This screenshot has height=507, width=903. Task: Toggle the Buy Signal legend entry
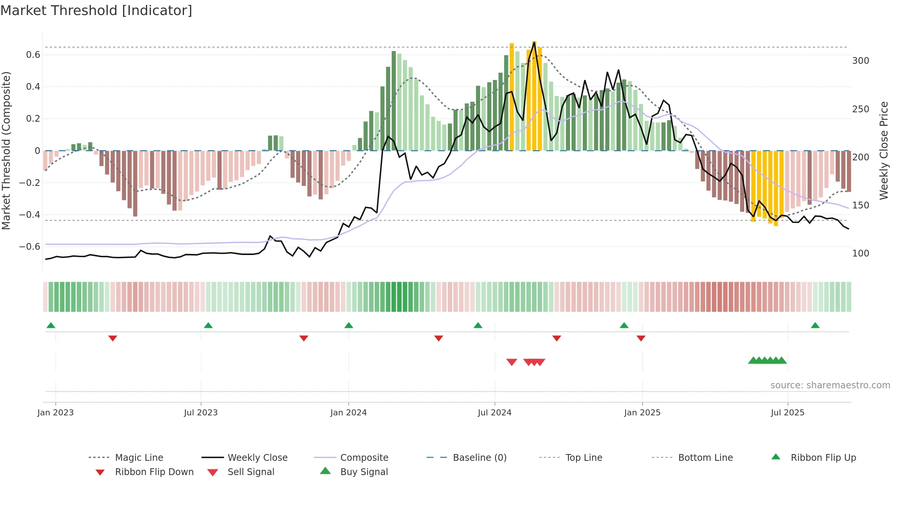354,472
